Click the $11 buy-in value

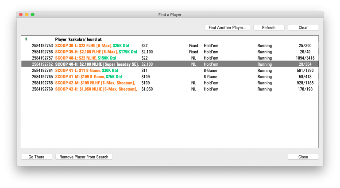(x=144, y=71)
